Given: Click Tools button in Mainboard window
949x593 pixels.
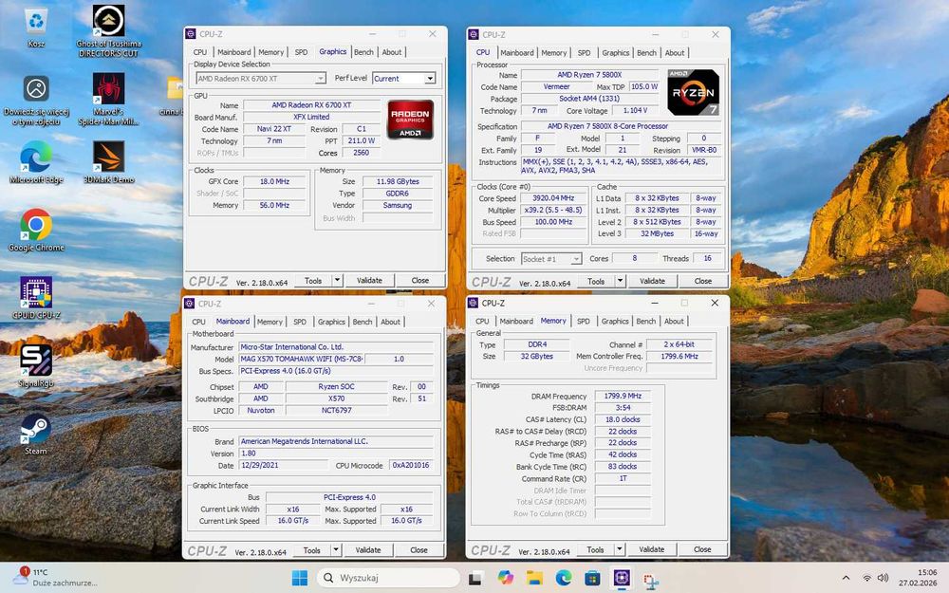Looking at the screenshot, I should click(311, 550).
